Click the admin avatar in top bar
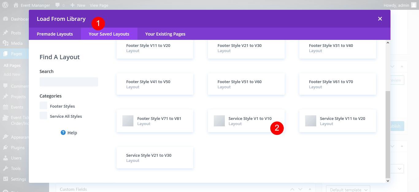The width and height of the screenshot is (419, 192). click(414, 5)
